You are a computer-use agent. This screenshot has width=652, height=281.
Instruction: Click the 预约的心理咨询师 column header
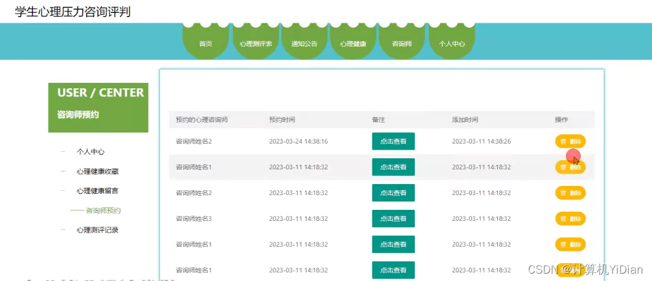202,120
